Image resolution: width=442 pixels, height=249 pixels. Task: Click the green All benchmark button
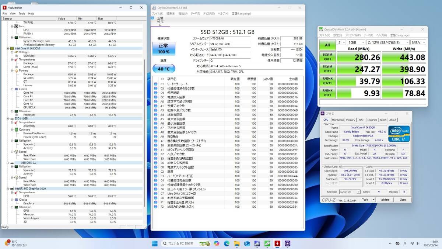328,45
